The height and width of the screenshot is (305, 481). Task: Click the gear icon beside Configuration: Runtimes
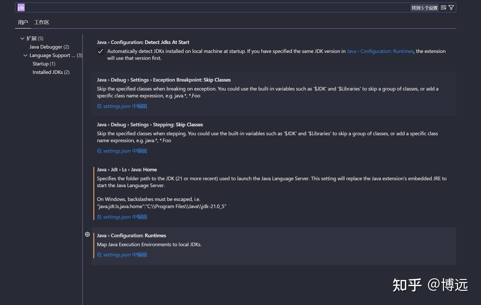pyautogui.click(x=87, y=234)
